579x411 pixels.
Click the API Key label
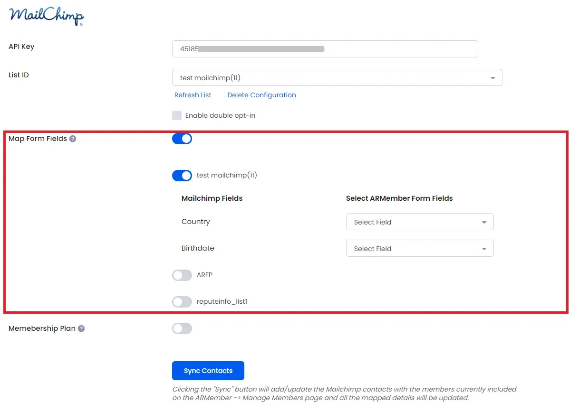coord(21,47)
